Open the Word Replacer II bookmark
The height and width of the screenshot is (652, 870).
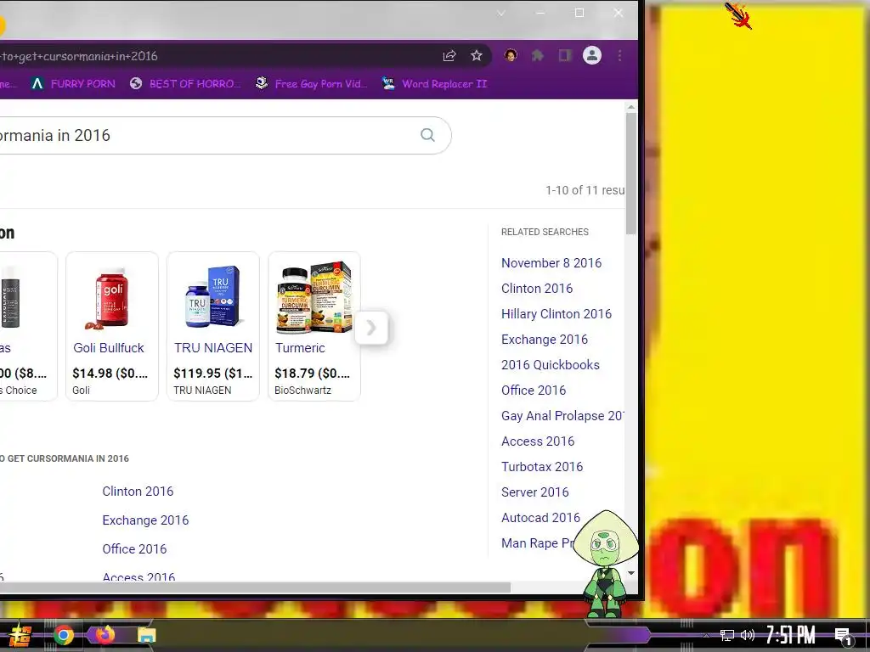(x=434, y=84)
